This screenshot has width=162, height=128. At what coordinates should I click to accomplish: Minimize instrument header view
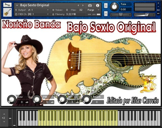[x=158, y=7]
